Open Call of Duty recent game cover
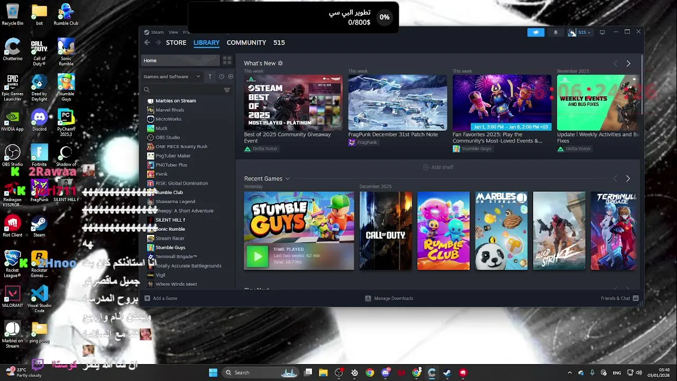Viewport: 677px width, 381px height. click(386, 231)
